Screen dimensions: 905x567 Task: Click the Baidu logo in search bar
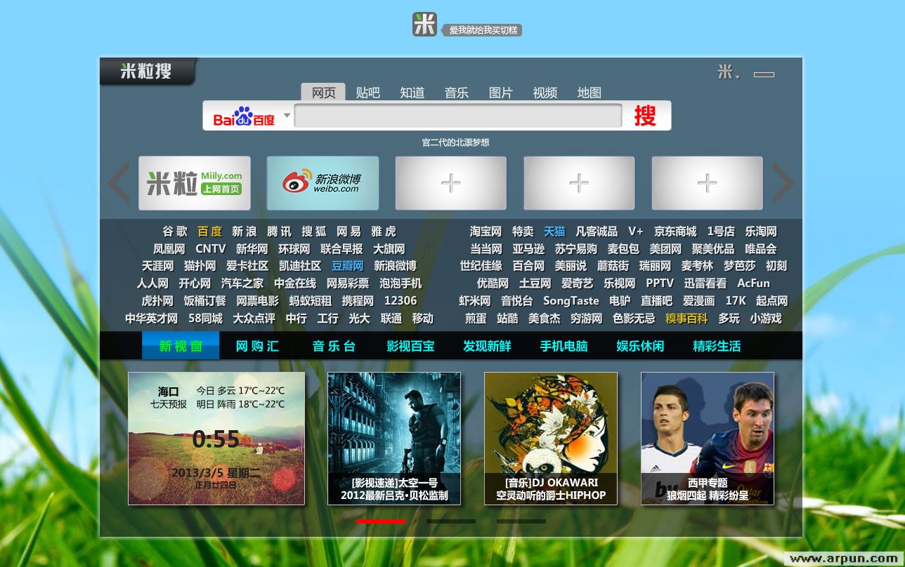pyautogui.click(x=244, y=116)
